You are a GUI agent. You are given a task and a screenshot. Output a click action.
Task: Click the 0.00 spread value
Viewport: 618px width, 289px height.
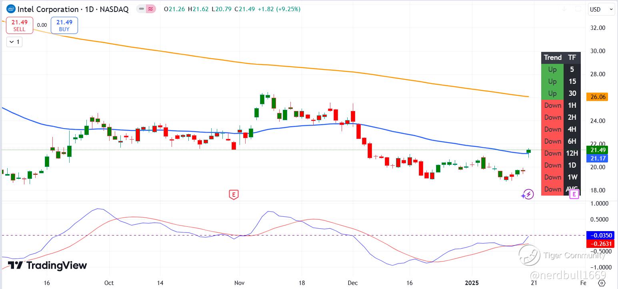point(42,25)
